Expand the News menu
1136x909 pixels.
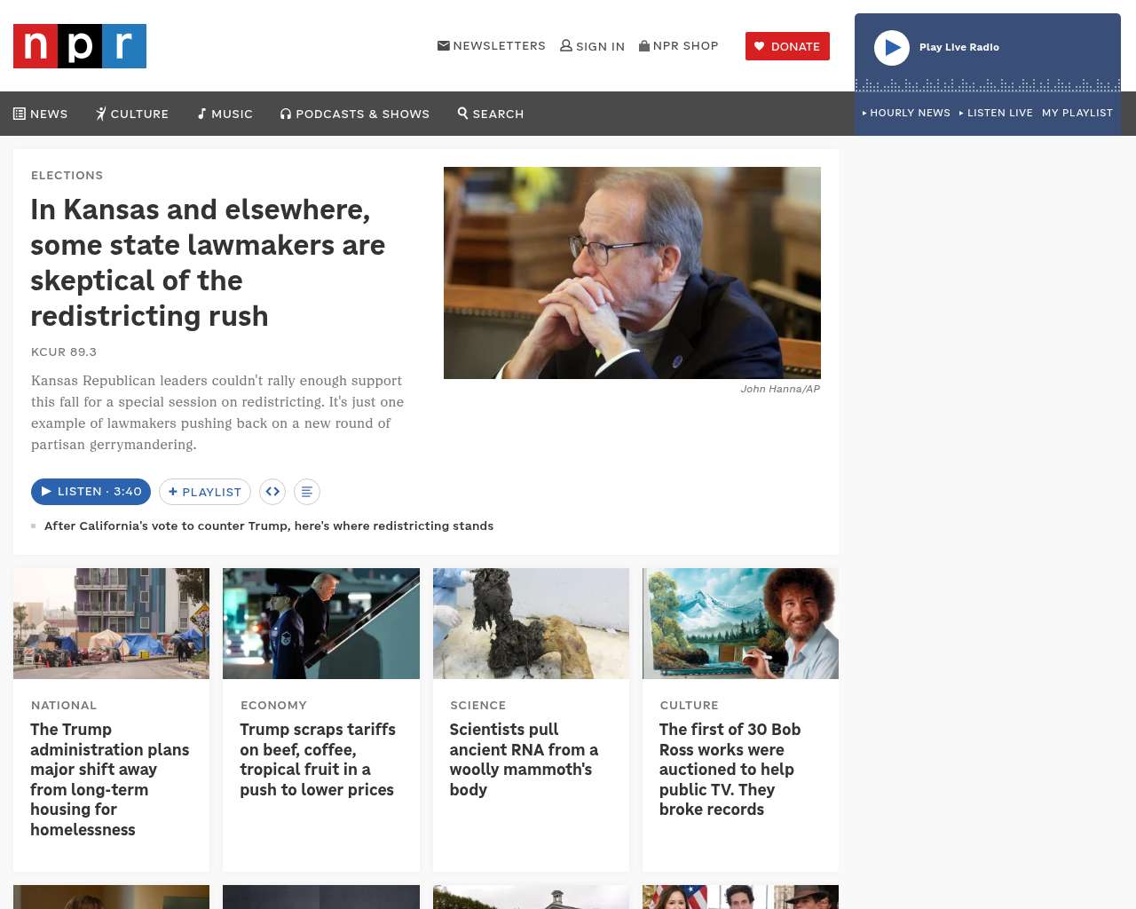(x=41, y=114)
